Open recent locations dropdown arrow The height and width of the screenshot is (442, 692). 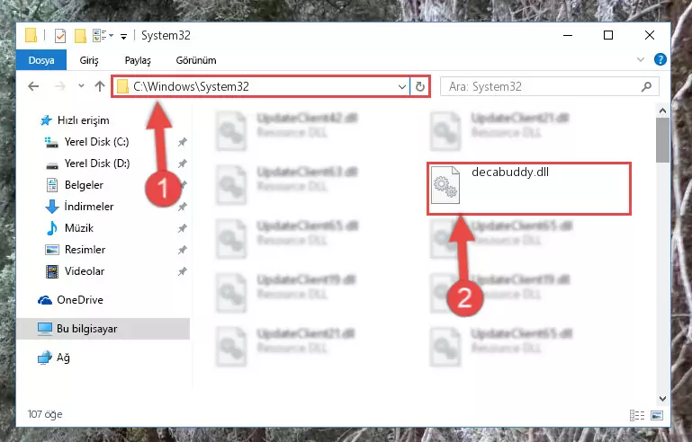pyautogui.click(x=81, y=86)
